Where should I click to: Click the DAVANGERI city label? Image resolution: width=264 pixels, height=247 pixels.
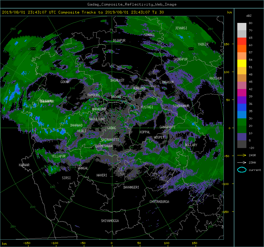coord(131,187)
